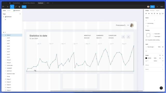Switch to the Prototype tab
Screen dimensions: 166x93
coord(152,11)
